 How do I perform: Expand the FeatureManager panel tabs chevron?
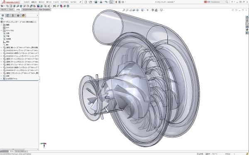[37, 16]
